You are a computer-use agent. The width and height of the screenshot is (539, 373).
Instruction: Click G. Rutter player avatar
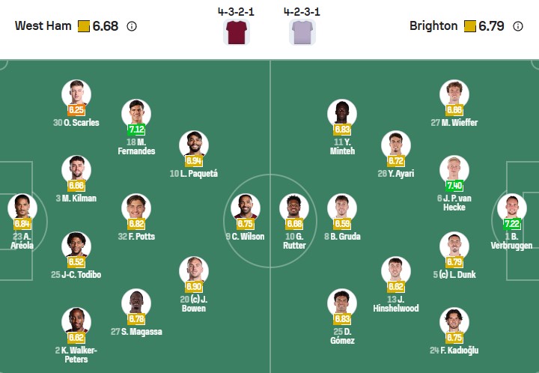pos(294,207)
